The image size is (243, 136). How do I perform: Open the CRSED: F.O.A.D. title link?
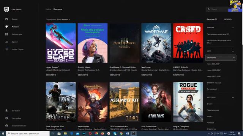[181, 67]
